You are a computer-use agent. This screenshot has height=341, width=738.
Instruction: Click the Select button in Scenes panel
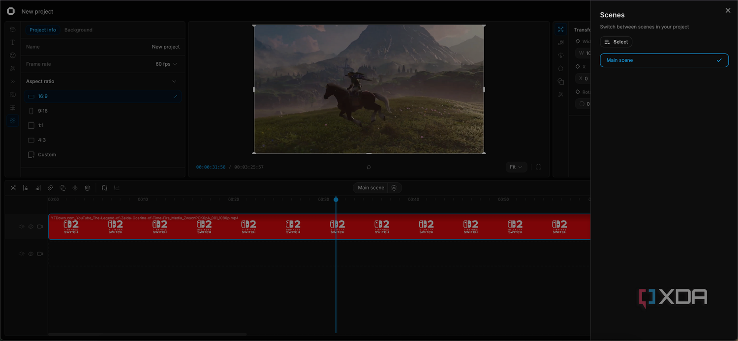pyautogui.click(x=616, y=42)
